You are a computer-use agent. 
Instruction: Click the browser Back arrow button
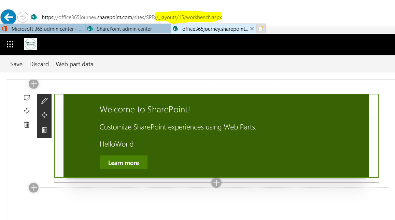[x=8, y=17]
